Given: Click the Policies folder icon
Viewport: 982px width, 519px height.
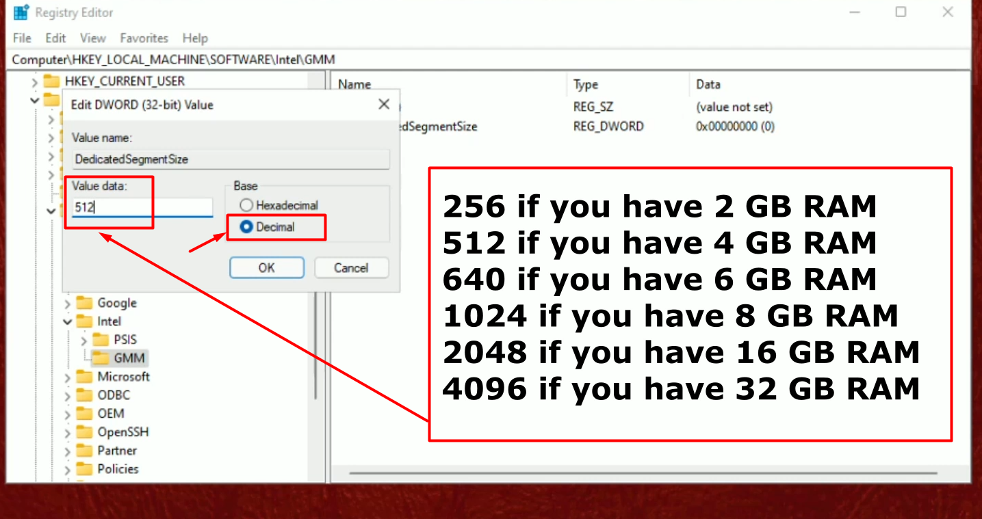Looking at the screenshot, I should (84, 469).
